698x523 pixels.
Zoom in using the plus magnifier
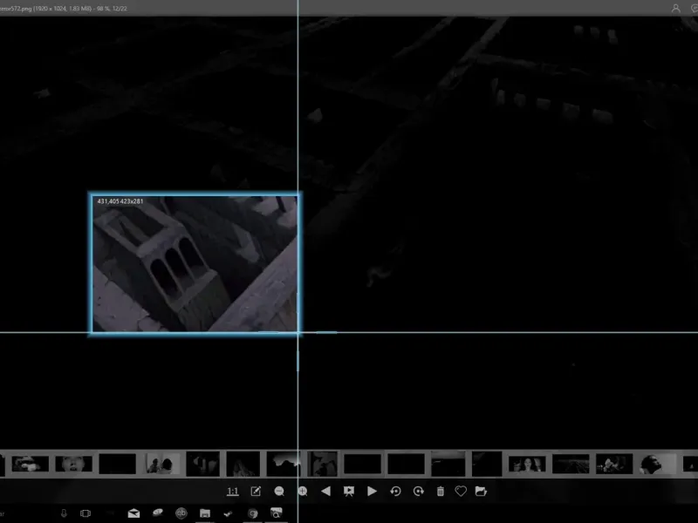pyautogui.click(x=303, y=492)
